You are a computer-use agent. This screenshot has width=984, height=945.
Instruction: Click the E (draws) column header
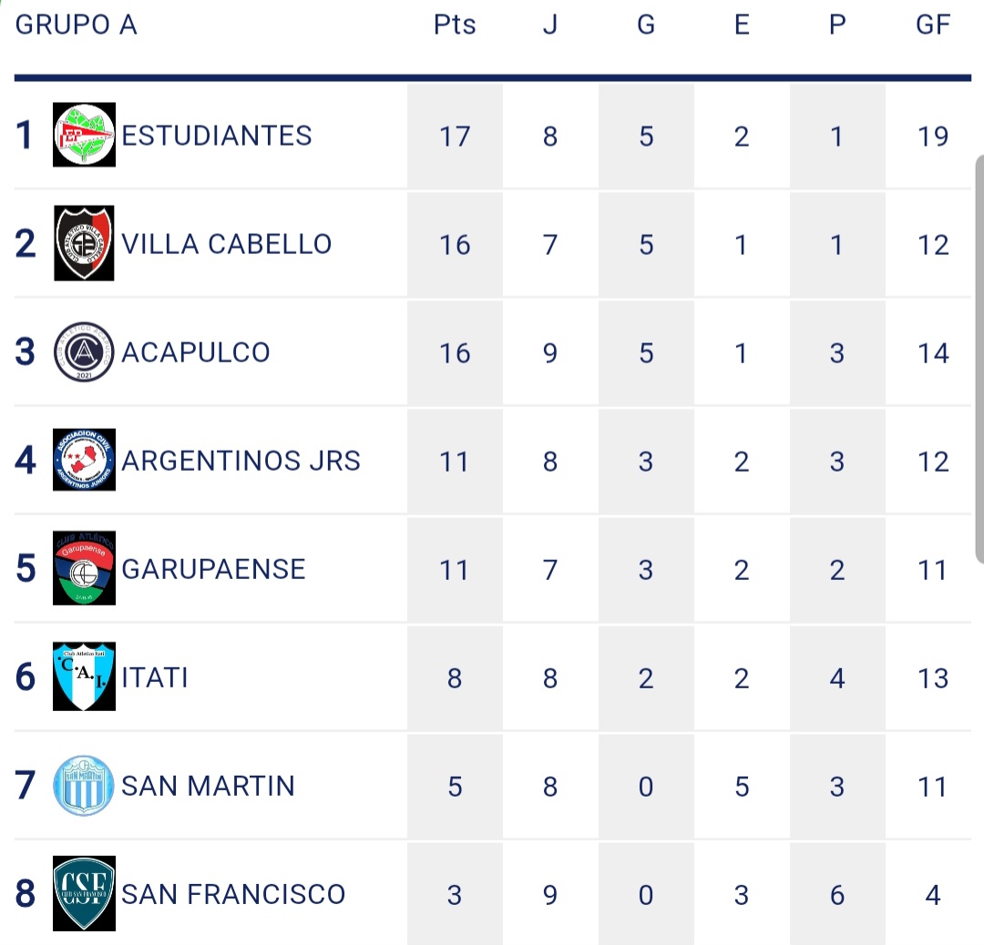tap(742, 25)
